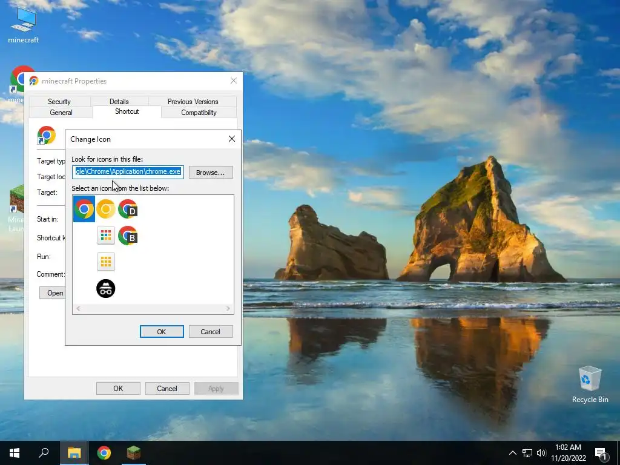Click the "Look for icons in this file:" label
This screenshot has width=620, height=465.
(107, 159)
